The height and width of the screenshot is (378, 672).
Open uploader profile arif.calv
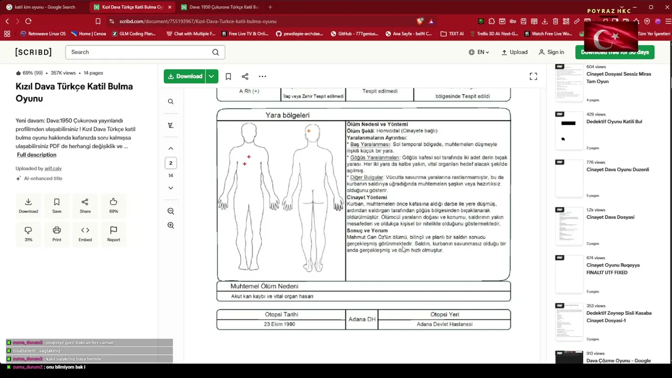click(x=53, y=169)
